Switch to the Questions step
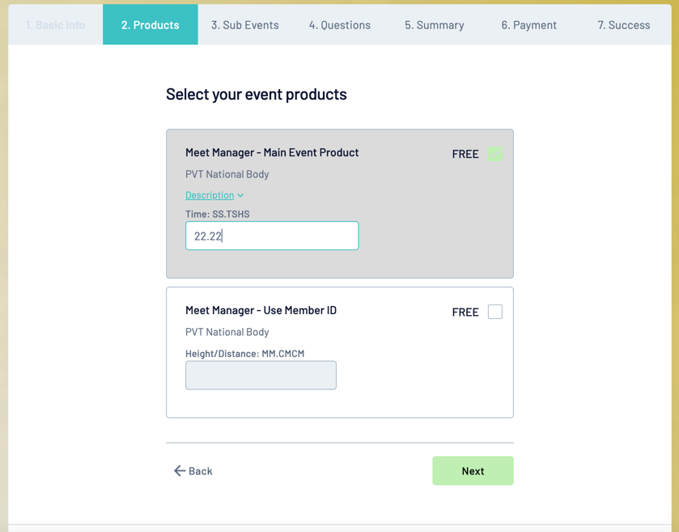This screenshot has width=679, height=532. [340, 25]
